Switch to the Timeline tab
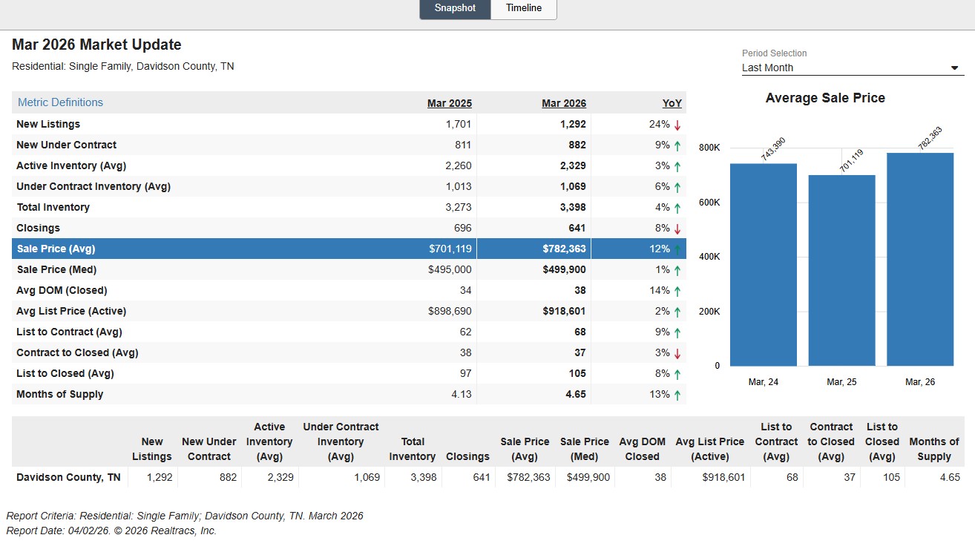 (524, 8)
